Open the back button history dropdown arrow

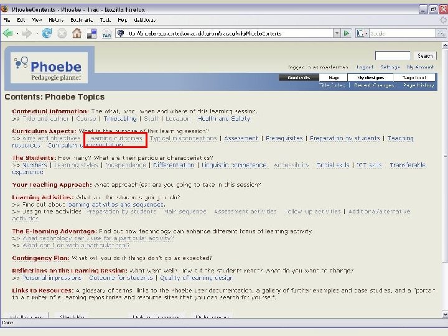click(x=17, y=34)
